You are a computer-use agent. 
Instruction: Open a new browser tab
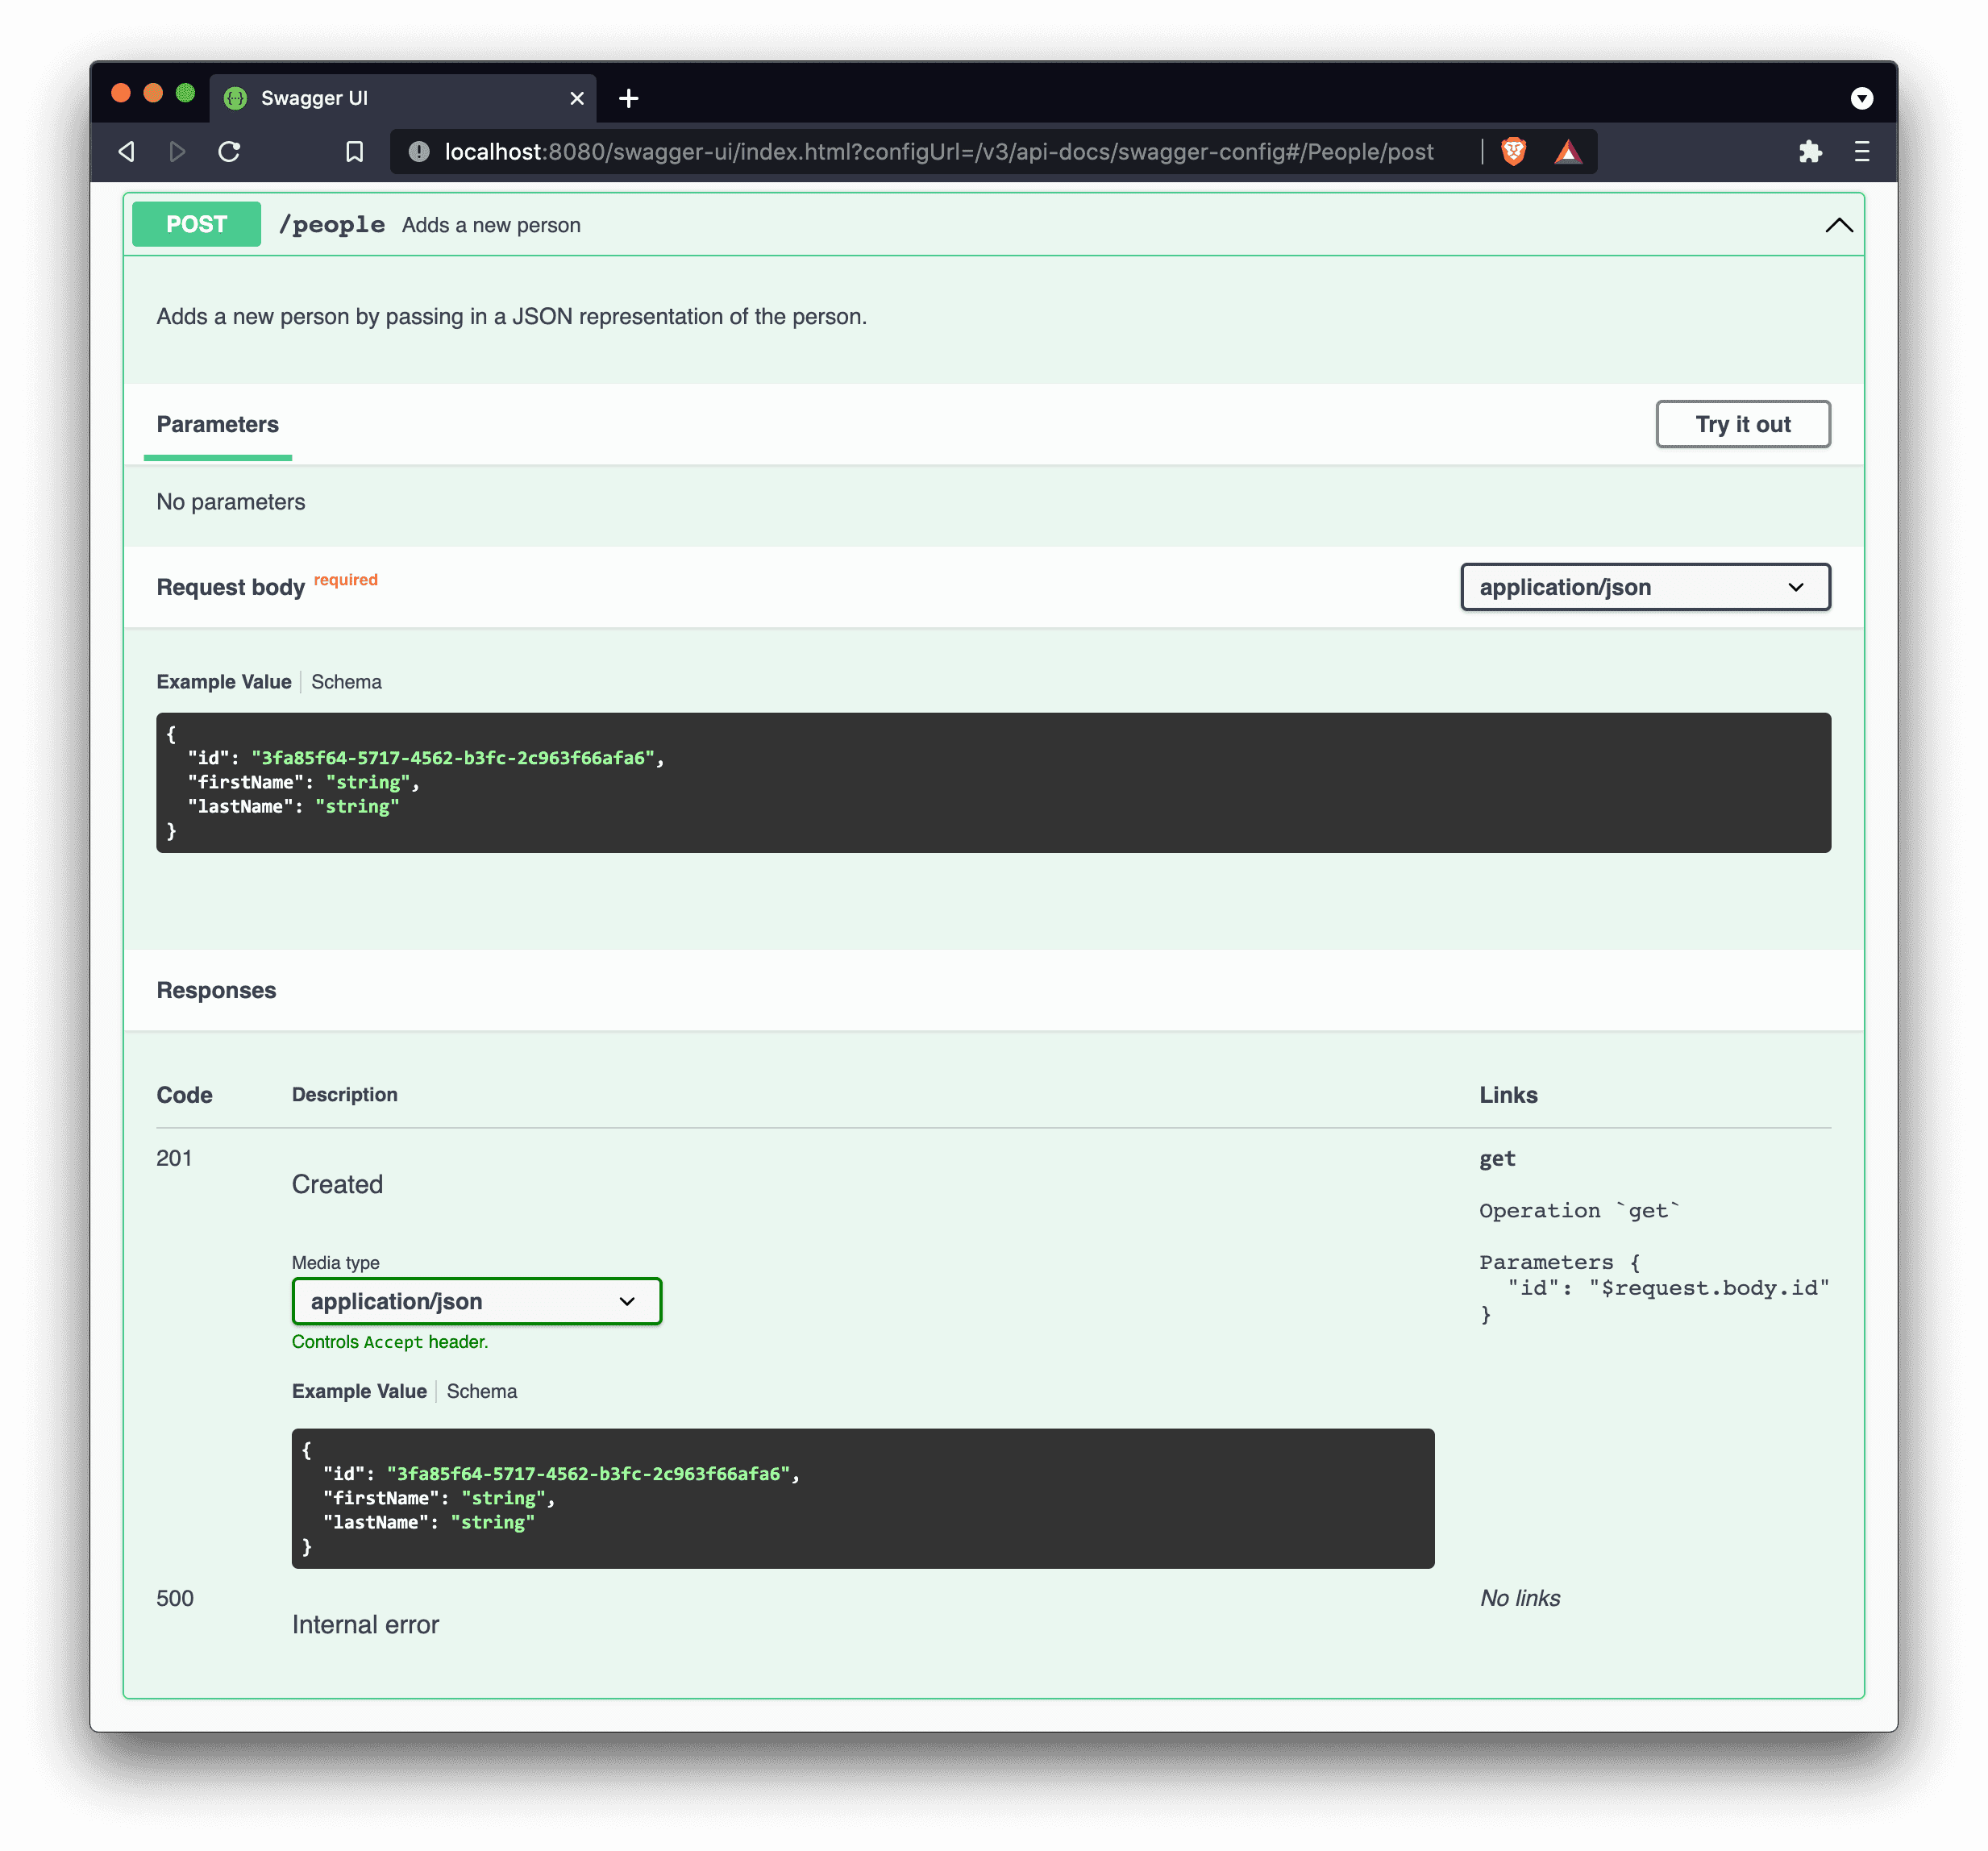point(628,98)
